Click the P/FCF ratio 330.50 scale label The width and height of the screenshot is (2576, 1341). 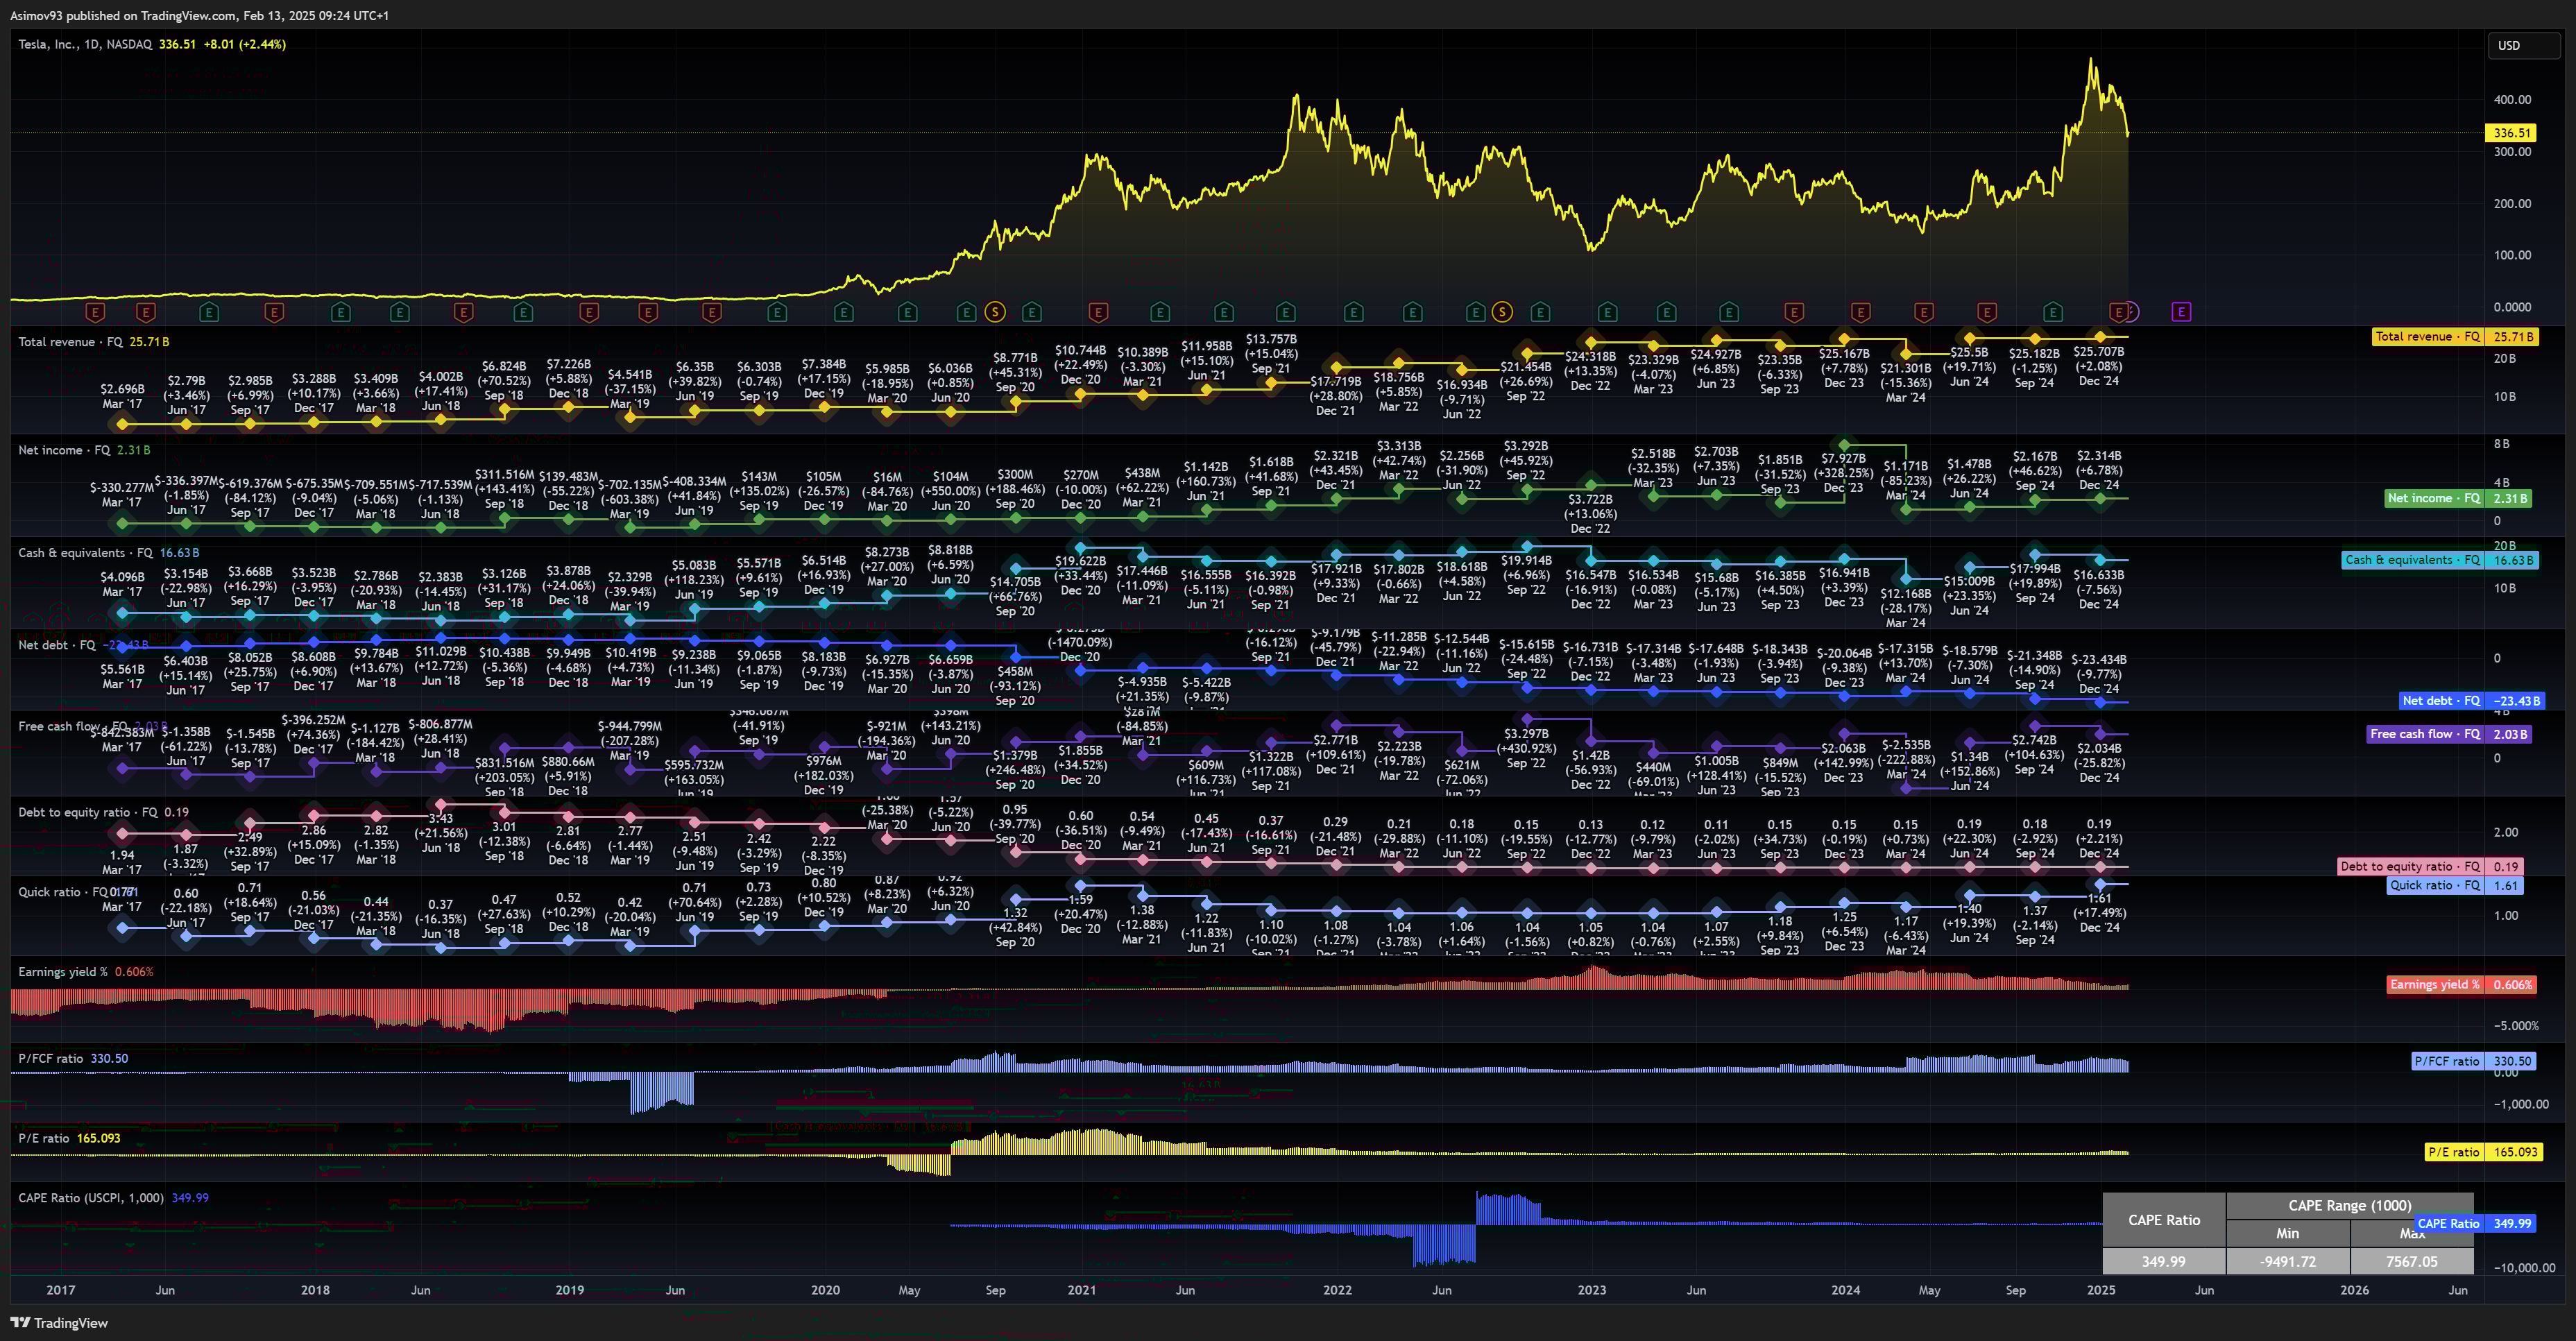click(2475, 1061)
